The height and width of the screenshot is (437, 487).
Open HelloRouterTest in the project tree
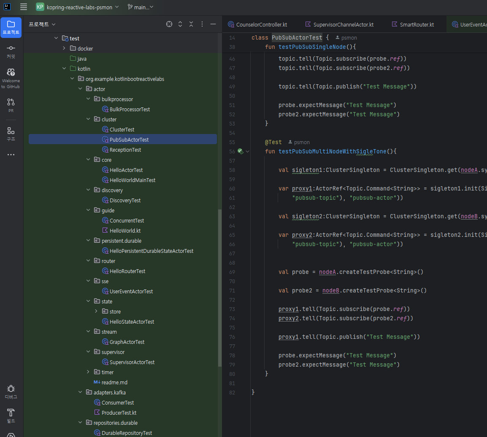coord(127,271)
